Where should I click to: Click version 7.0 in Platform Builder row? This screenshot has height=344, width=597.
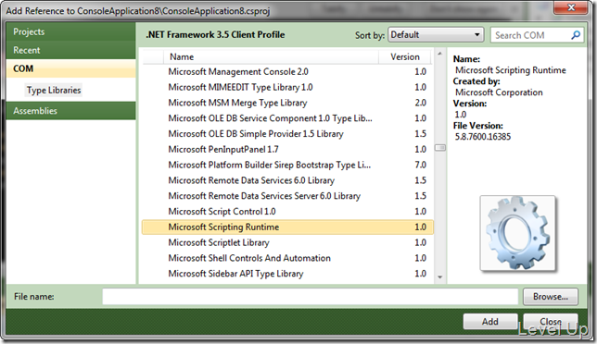(x=420, y=166)
